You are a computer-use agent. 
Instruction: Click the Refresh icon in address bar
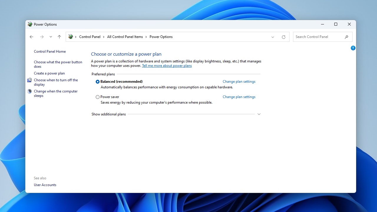(x=283, y=37)
